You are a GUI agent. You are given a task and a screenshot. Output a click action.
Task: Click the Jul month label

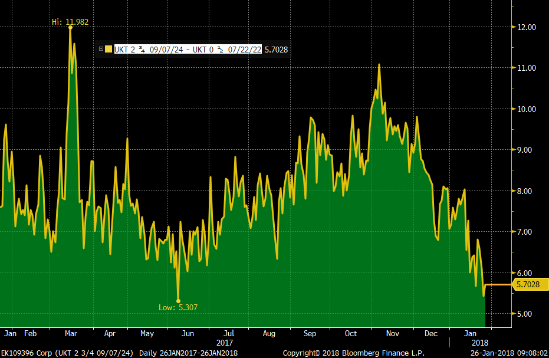229,333
